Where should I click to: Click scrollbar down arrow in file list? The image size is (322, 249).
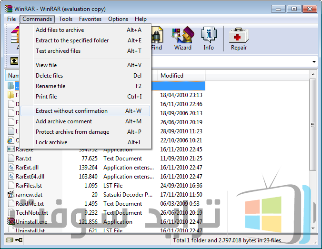coord(313,229)
